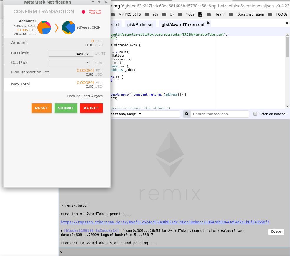Click the orange arrow between account icons
Image resolution: width=290 pixels, height=256 pixels.
pyautogui.click(x=57, y=28)
